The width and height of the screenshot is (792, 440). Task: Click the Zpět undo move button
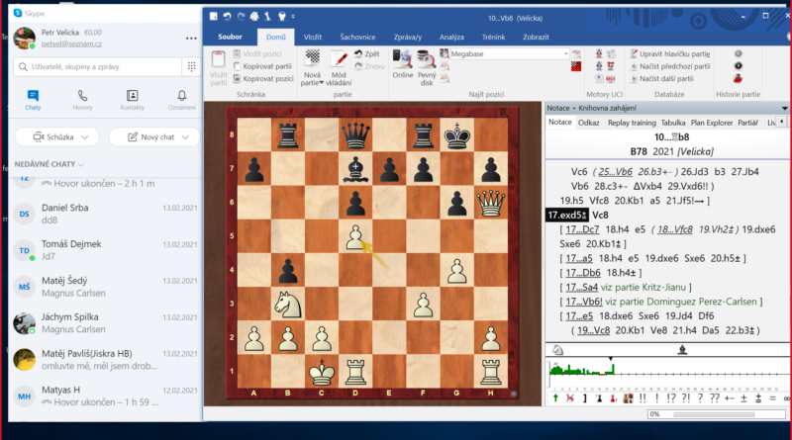click(366, 54)
